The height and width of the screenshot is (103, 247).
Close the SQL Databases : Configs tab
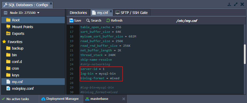[51, 3]
